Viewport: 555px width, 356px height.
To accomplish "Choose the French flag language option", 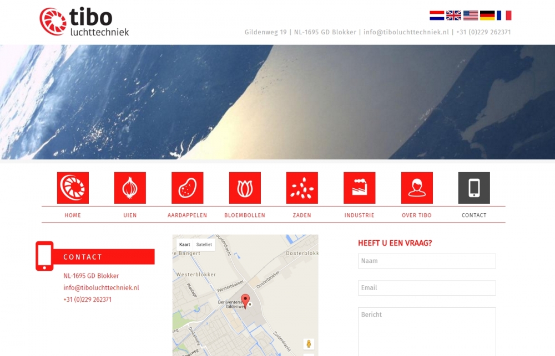I will (504, 15).
